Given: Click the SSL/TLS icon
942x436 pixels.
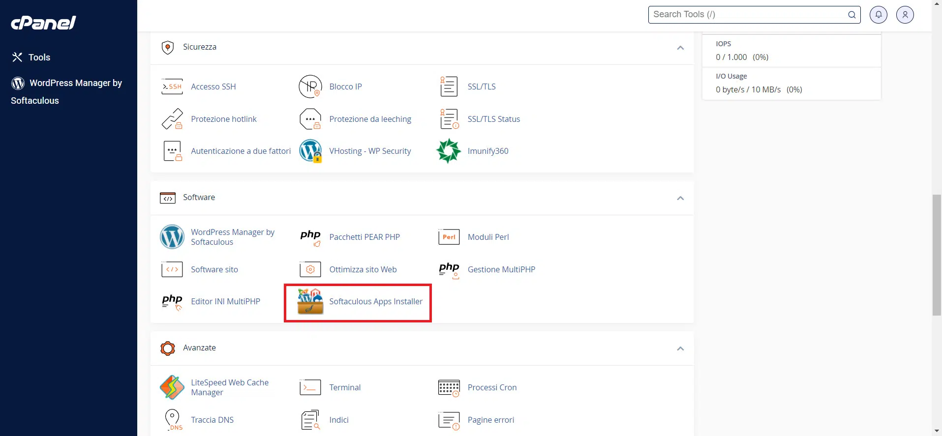Looking at the screenshot, I should click(449, 87).
